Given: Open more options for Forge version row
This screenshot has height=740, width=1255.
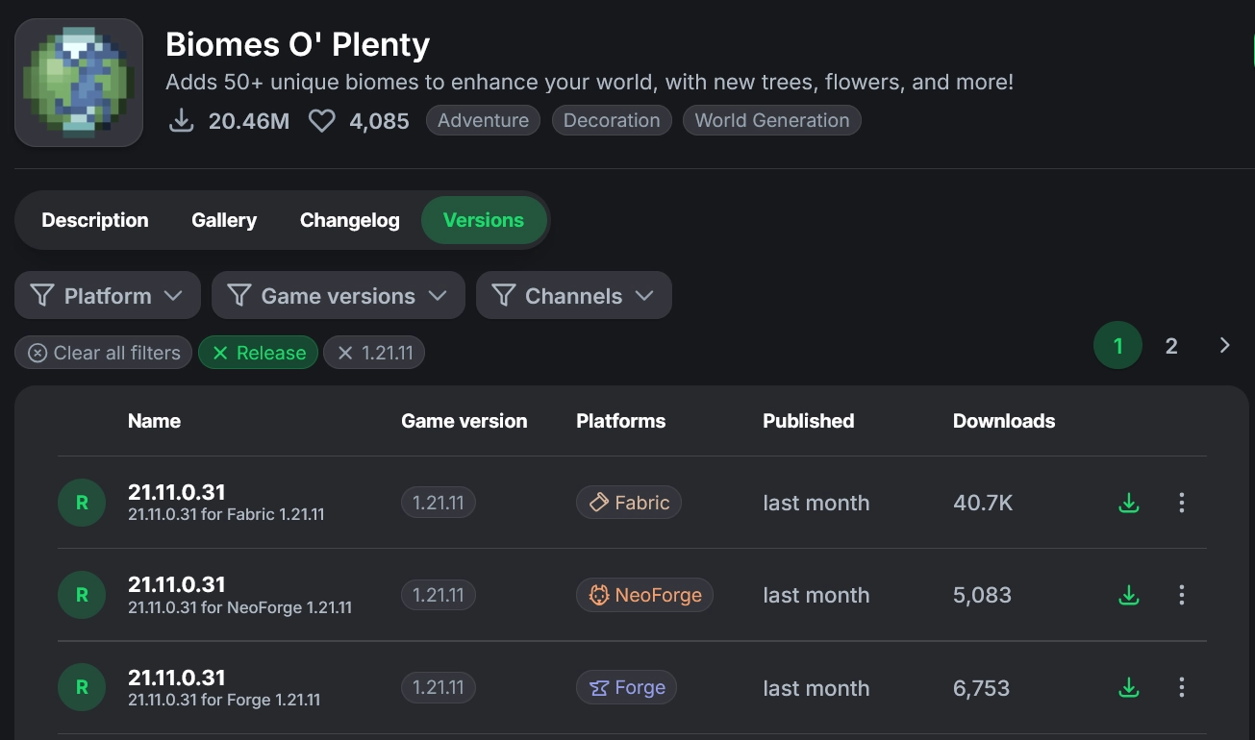Looking at the screenshot, I should [x=1182, y=688].
